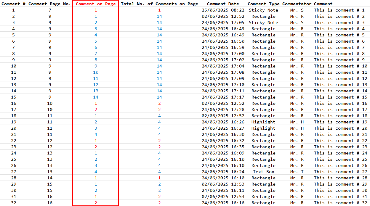The height and width of the screenshot is (206, 370).
Task: Select Comment # cell "24" in first column
Action: pyautogui.click(x=14, y=153)
